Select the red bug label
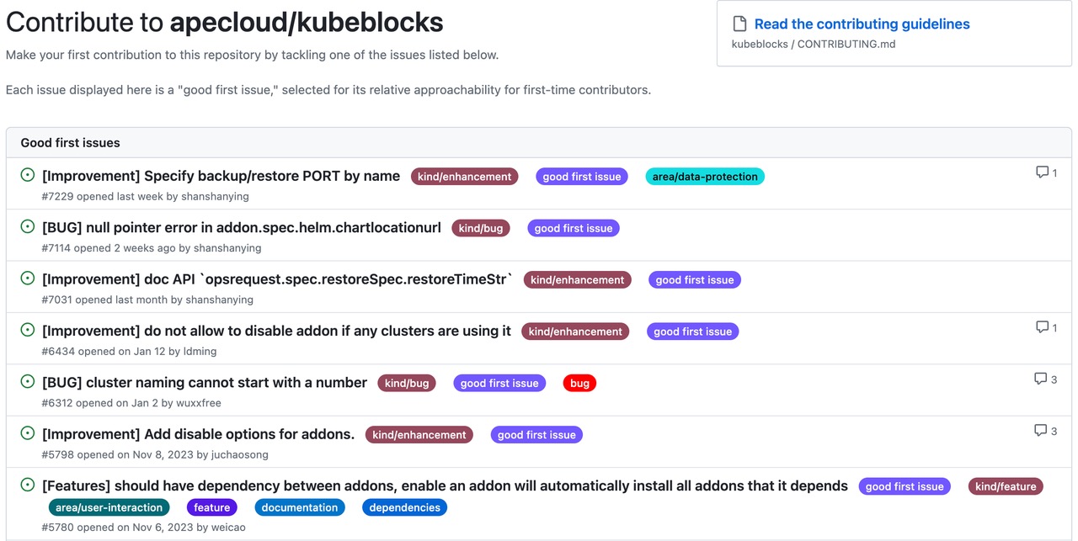The image size is (1078, 541). (x=579, y=383)
